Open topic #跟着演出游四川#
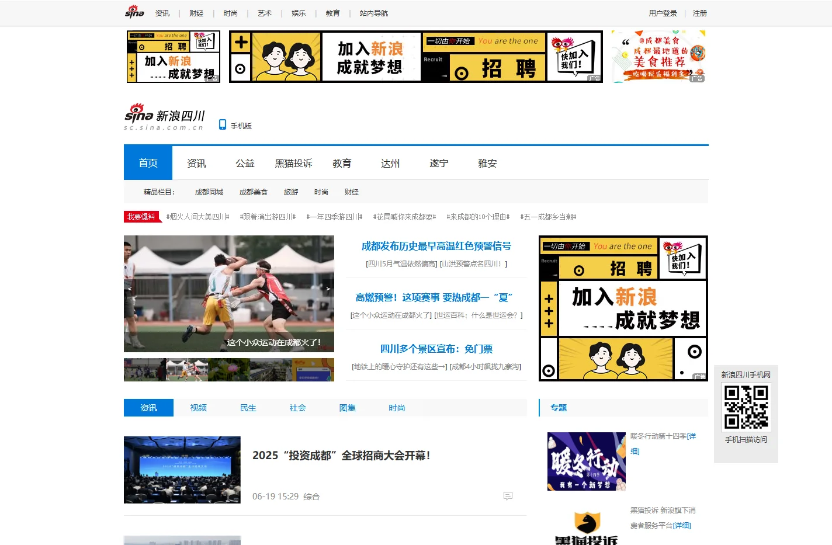832x545 pixels. pyautogui.click(x=268, y=217)
